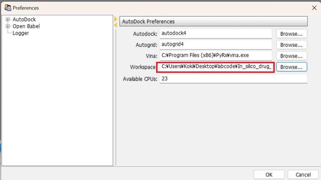Browse for the Vina executable
The width and height of the screenshot is (321, 180).
291,56
